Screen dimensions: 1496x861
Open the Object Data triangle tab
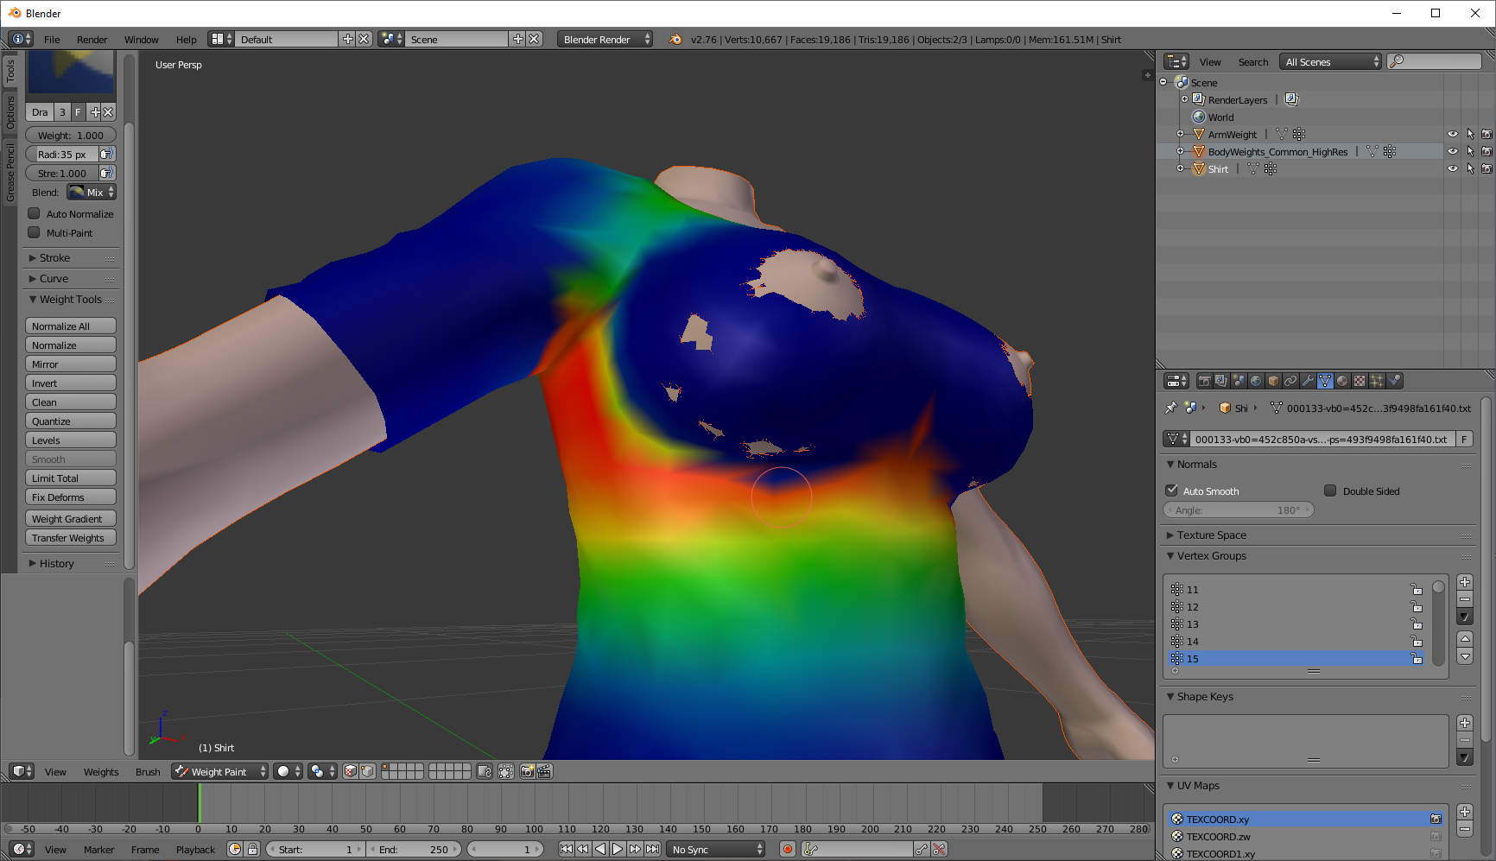[x=1326, y=381]
